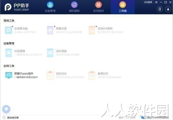Open the chat feedback bubble icon
The height and width of the screenshot is (120, 173).
tap(6, 109)
